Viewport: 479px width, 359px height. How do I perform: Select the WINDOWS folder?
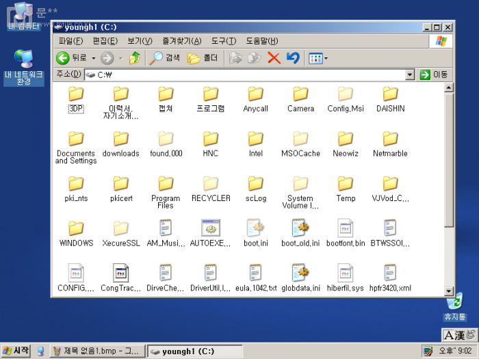pyautogui.click(x=76, y=235)
